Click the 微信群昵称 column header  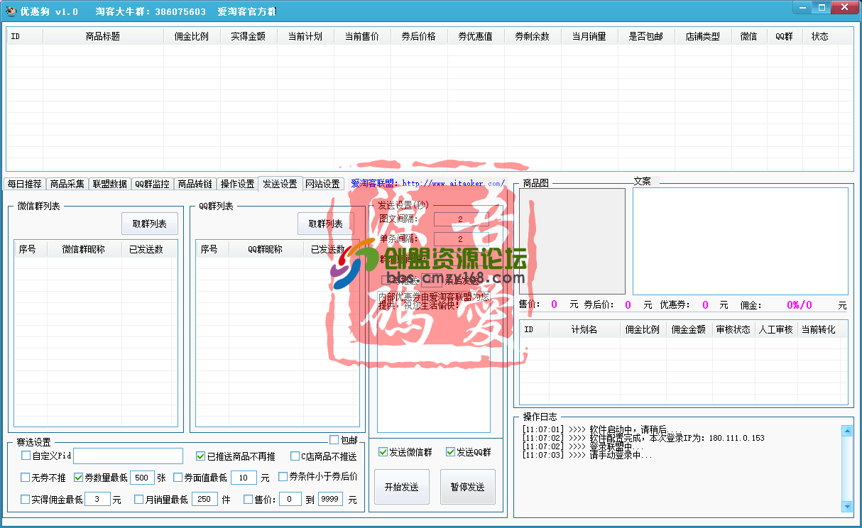(84, 249)
